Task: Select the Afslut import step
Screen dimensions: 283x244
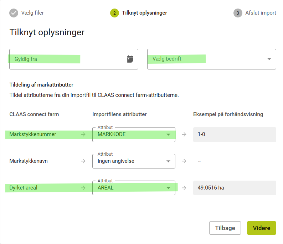Action: coord(261,13)
